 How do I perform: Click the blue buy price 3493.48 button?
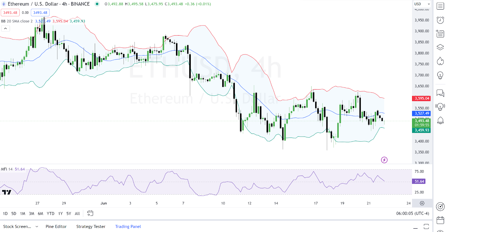[x=40, y=13]
